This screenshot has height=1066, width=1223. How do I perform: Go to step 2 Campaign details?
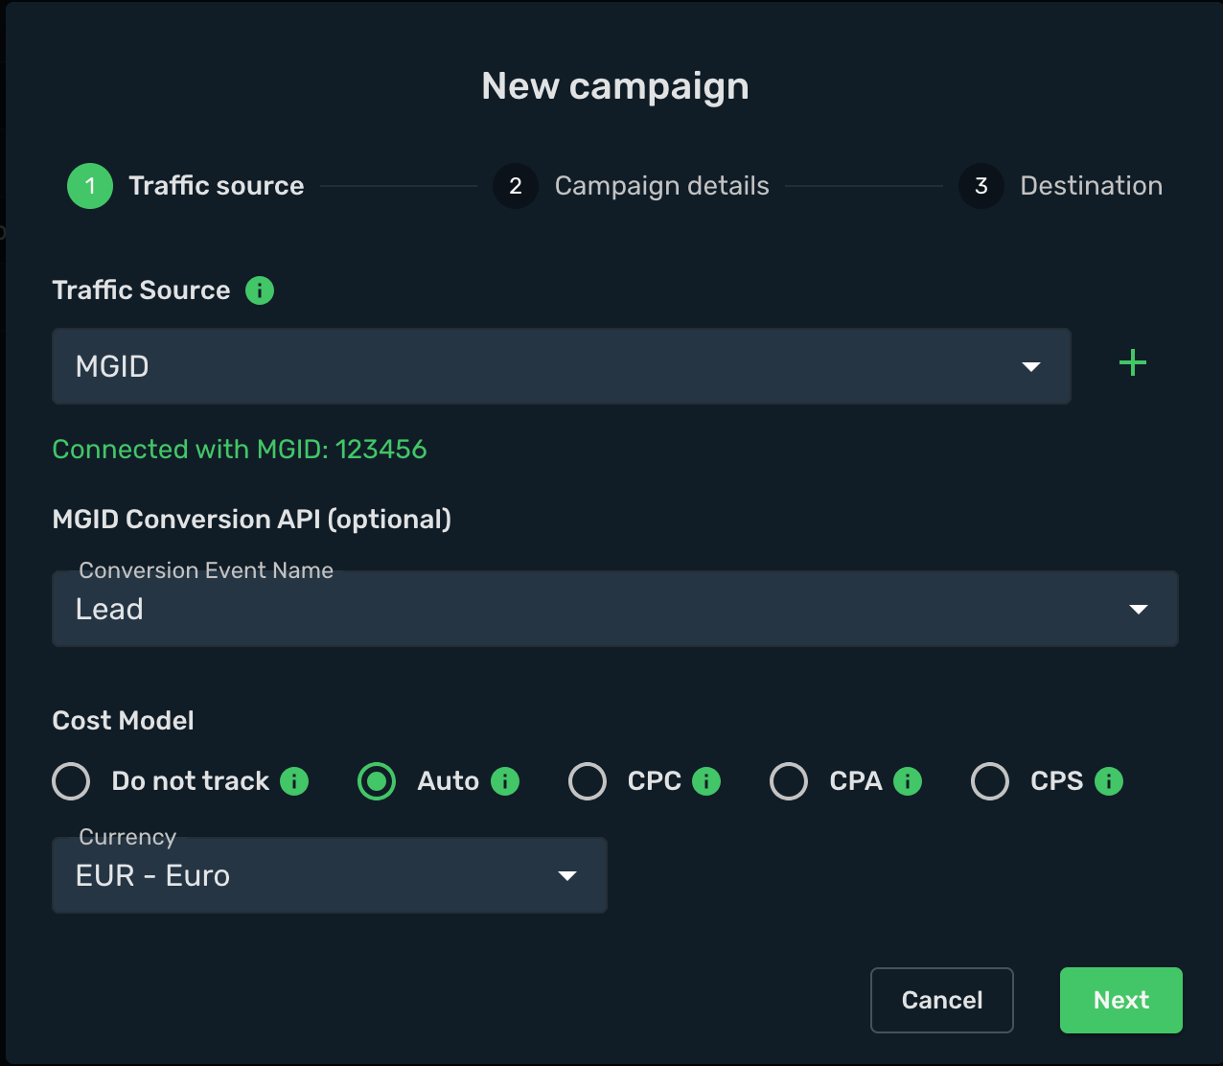pos(632,186)
